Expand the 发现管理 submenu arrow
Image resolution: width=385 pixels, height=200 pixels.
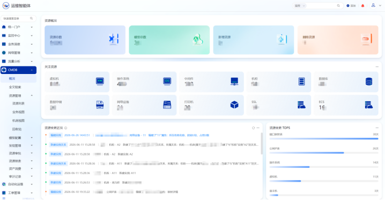[32, 145]
